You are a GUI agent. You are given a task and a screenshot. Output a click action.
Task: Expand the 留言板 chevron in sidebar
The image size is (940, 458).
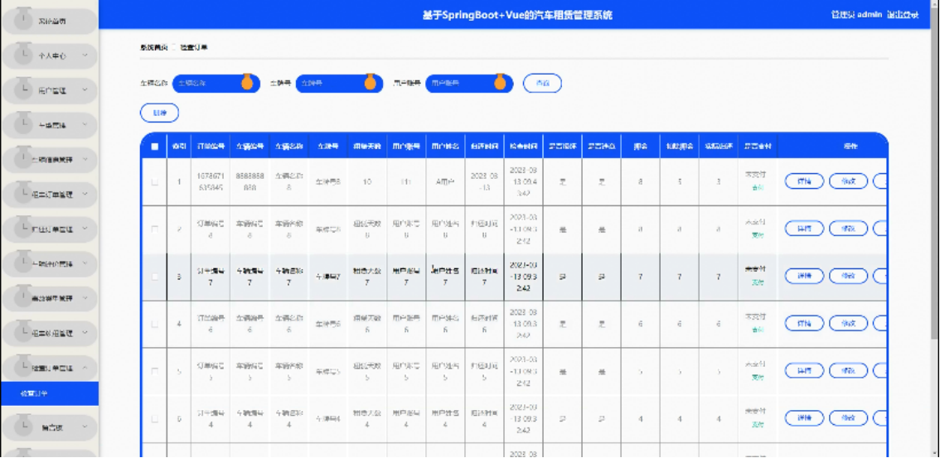(85, 427)
